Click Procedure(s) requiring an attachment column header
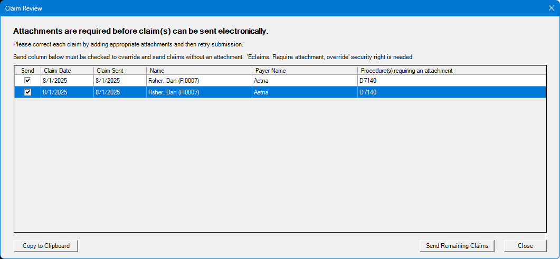Screen dimensions: 560x259 tap(452, 71)
